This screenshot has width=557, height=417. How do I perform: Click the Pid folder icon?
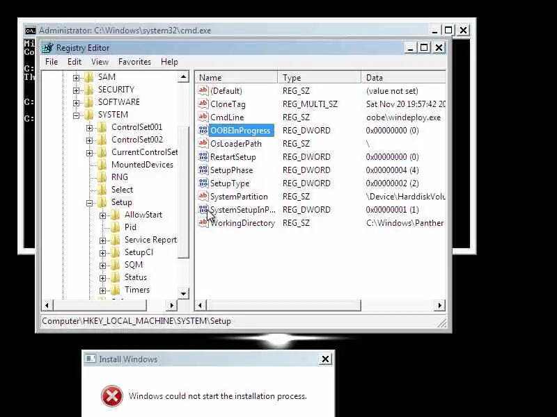116,227
